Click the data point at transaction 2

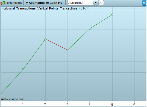[45, 39]
